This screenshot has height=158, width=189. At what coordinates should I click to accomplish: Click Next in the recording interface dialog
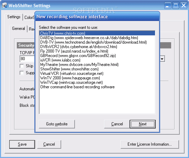coord(143,124)
